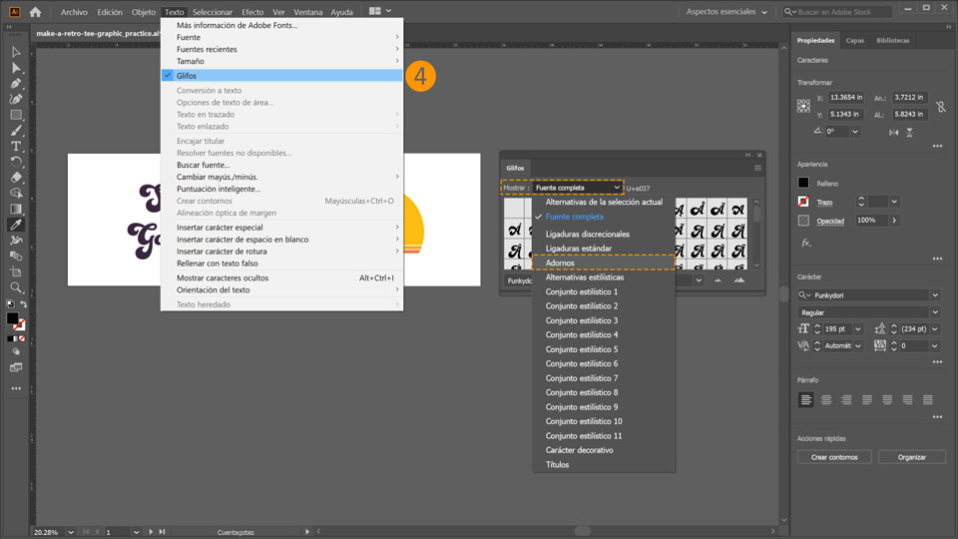This screenshot has width=958, height=539.
Task: Click the underlined Trazo link
Action: pos(824,203)
